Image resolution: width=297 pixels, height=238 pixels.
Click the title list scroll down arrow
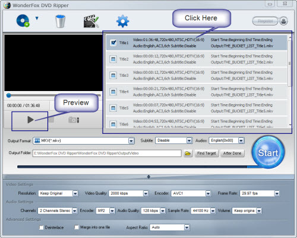click(290, 125)
